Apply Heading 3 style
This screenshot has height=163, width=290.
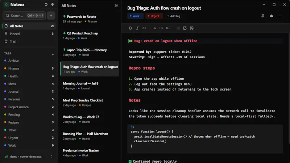(x=168, y=28)
